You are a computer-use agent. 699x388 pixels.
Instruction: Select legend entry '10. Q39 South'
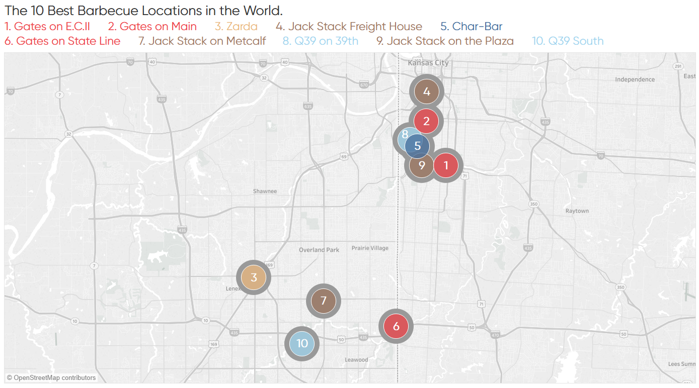tap(568, 41)
